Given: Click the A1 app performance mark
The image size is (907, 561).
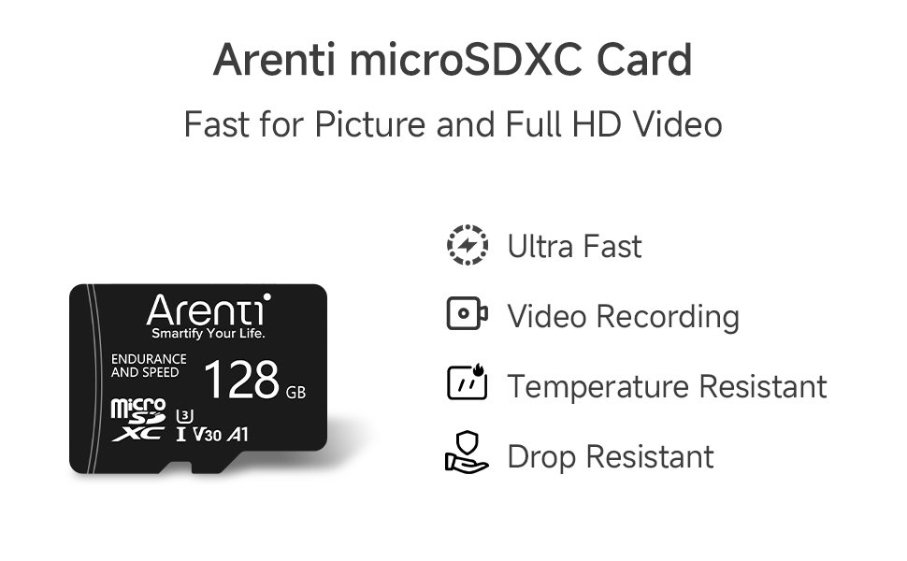Looking at the screenshot, I should point(238,435).
